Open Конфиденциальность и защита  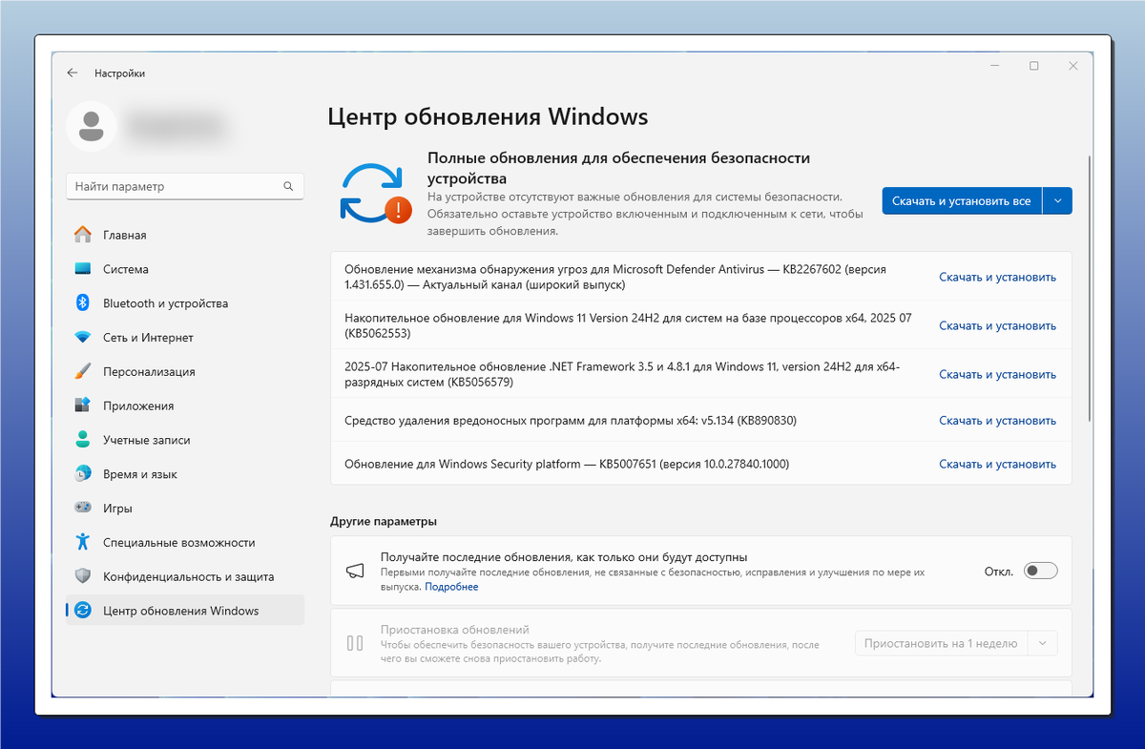click(x=185, y=576)
